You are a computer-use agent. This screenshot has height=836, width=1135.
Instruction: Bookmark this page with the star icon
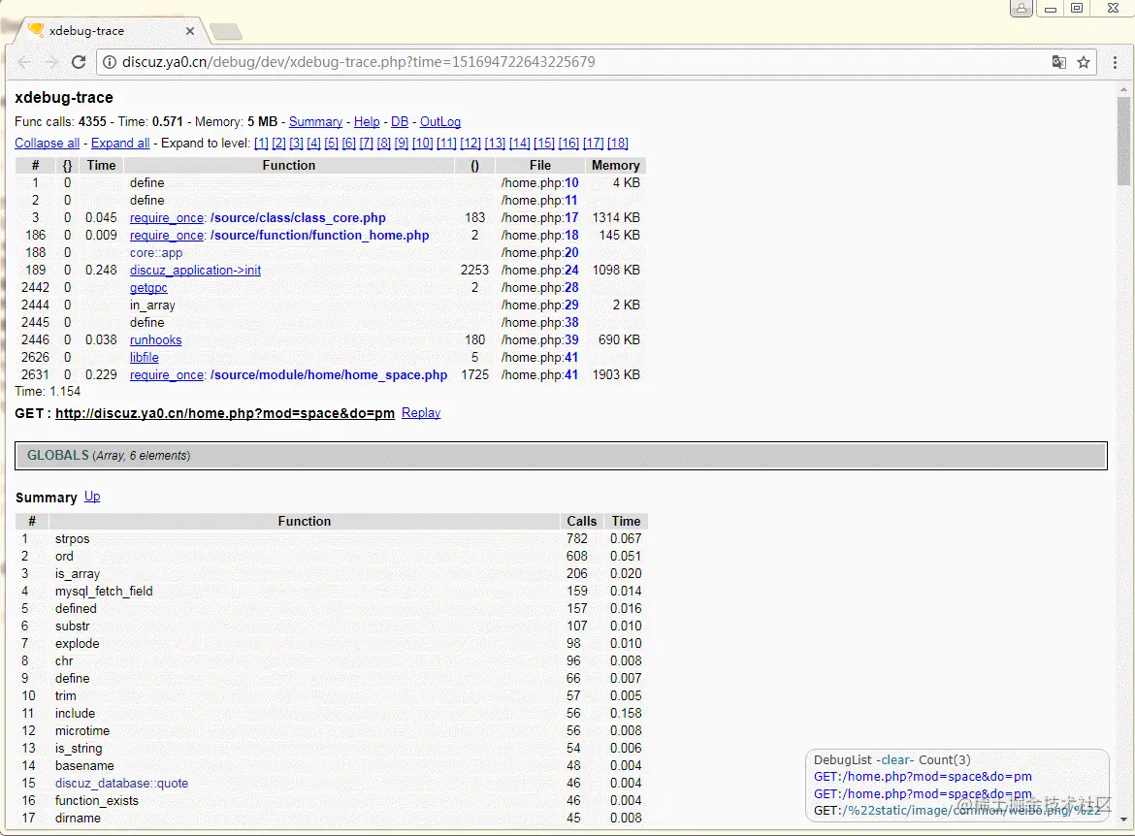click(1084, 62)
